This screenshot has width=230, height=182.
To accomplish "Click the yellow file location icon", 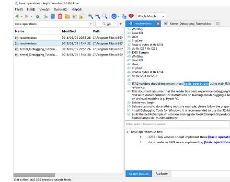I will (81, 16).
